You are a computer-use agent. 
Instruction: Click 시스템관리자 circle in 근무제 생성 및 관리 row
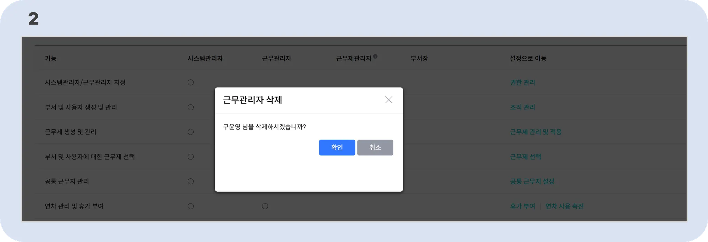click(x=190, y=132)
